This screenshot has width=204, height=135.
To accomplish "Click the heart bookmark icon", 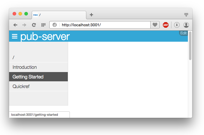I will [x=155, y=25].
